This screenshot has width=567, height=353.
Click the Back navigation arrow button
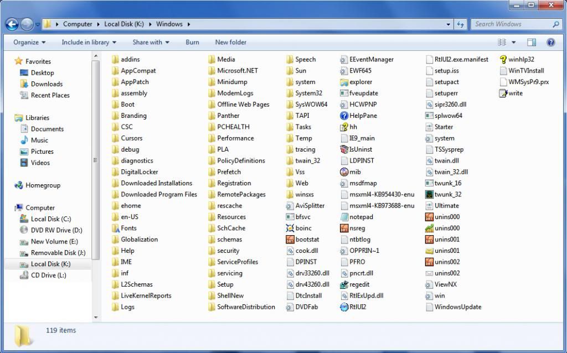click(12, 24)
